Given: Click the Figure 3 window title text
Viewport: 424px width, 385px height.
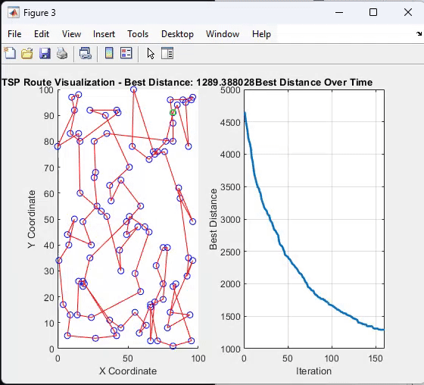Looking at the screenshot, I should click(39, 13).
